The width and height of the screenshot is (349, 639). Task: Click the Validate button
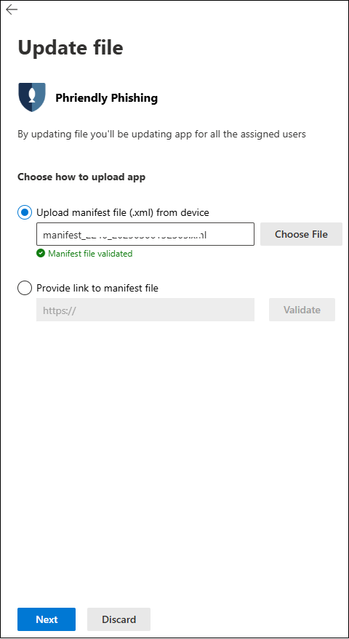tap(302, 310)
